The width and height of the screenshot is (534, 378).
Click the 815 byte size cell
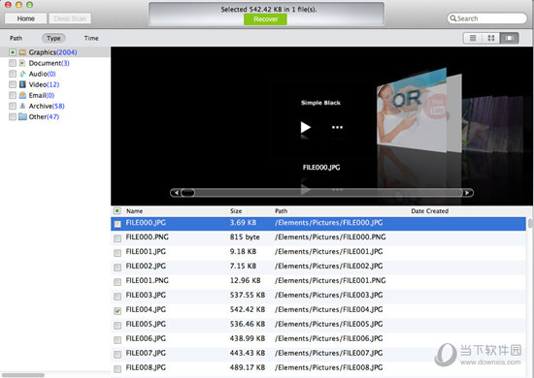point(245,236)
